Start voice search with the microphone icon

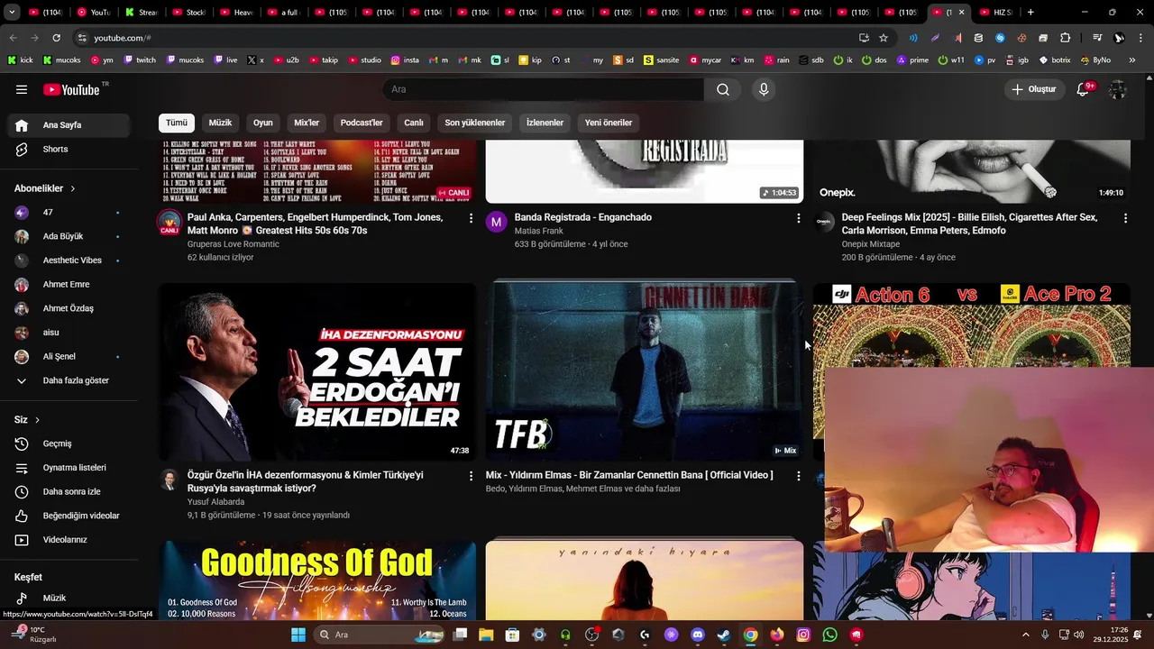[x=764, y=89]
